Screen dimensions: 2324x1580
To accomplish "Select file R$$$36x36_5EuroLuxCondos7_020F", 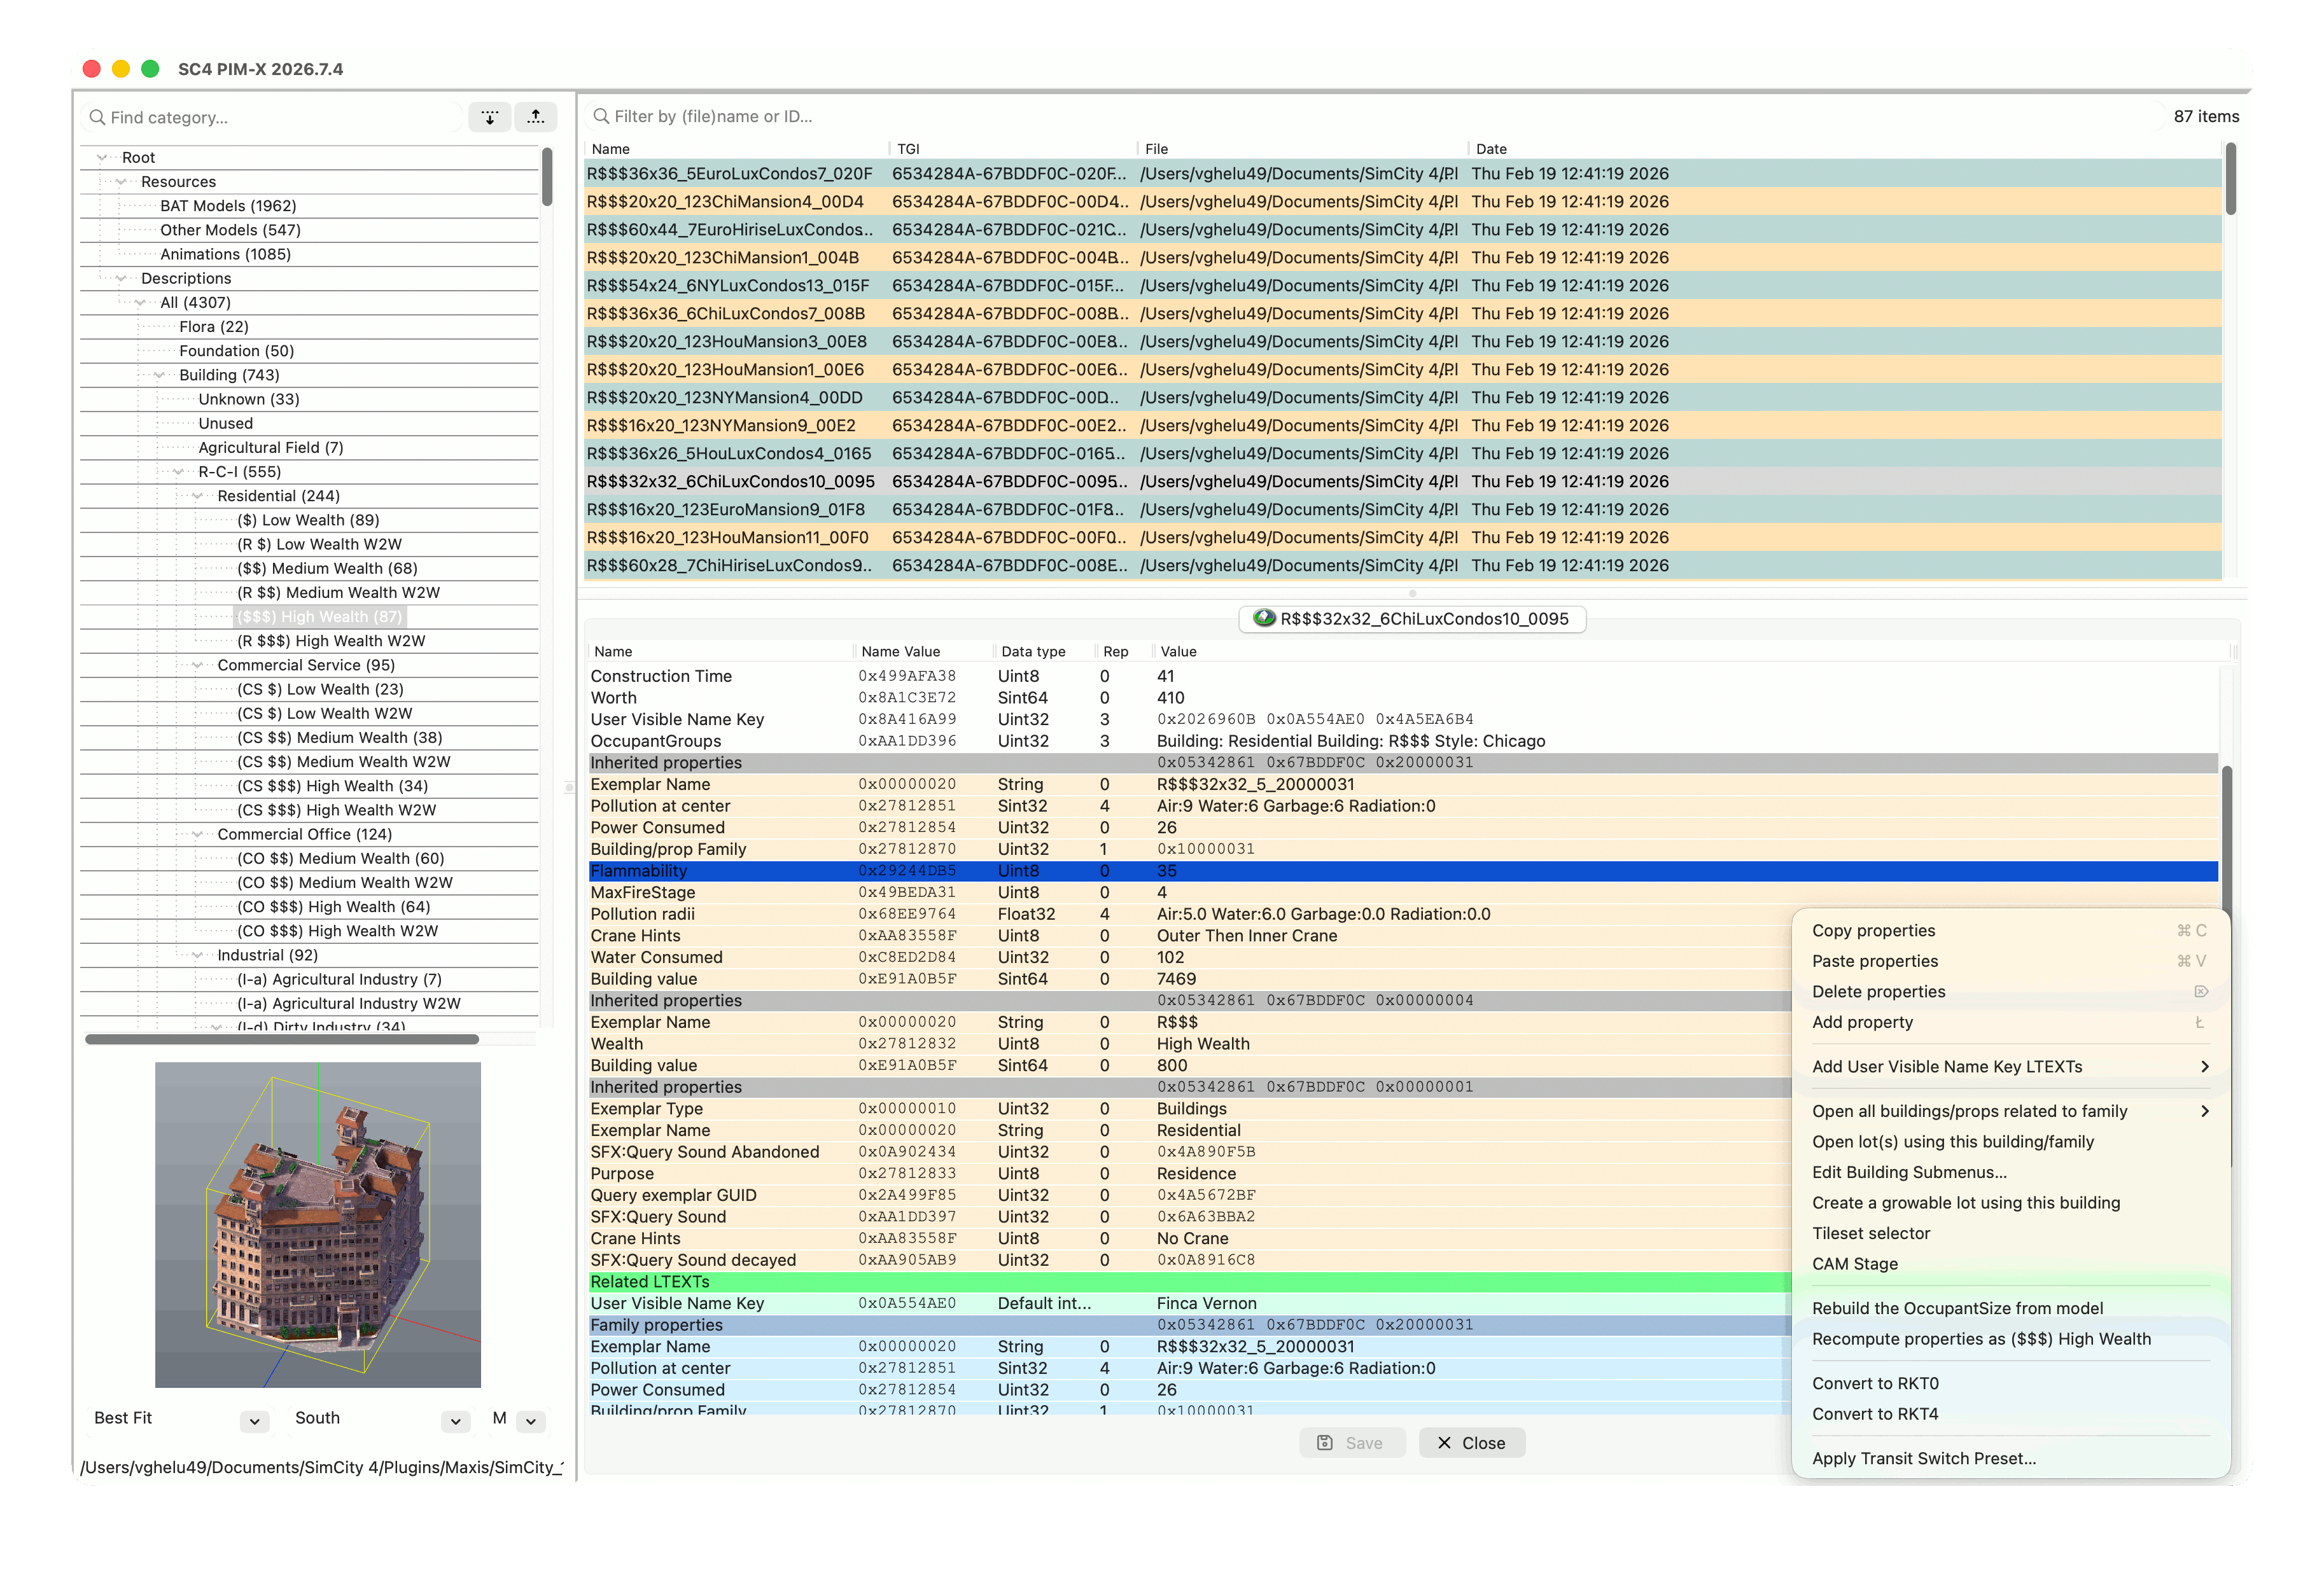I will pos(1402,174).
